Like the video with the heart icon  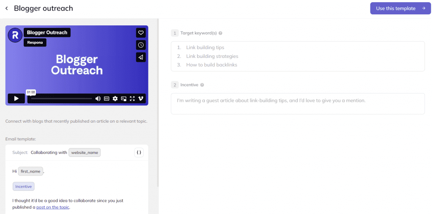pyautogui.click(x=141, y=33)
